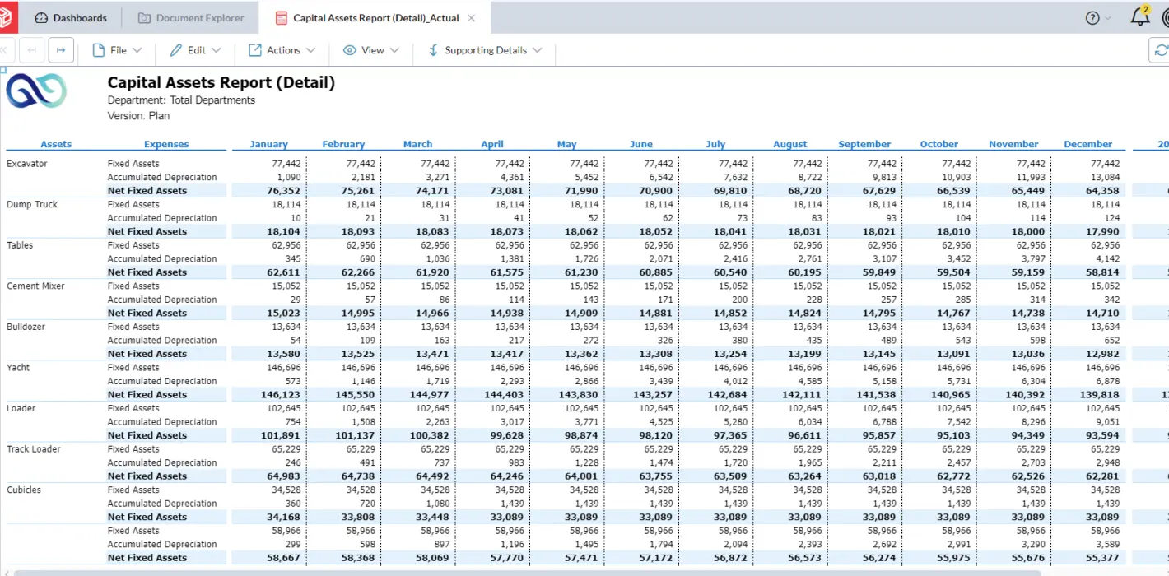The width and height of the screenshot is (1169, 576).
Task: Click the January column header
Action: click(269, 144)
